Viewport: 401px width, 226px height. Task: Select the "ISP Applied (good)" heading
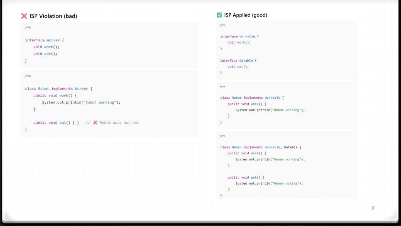pyautogui.click(x=246, y=15)
